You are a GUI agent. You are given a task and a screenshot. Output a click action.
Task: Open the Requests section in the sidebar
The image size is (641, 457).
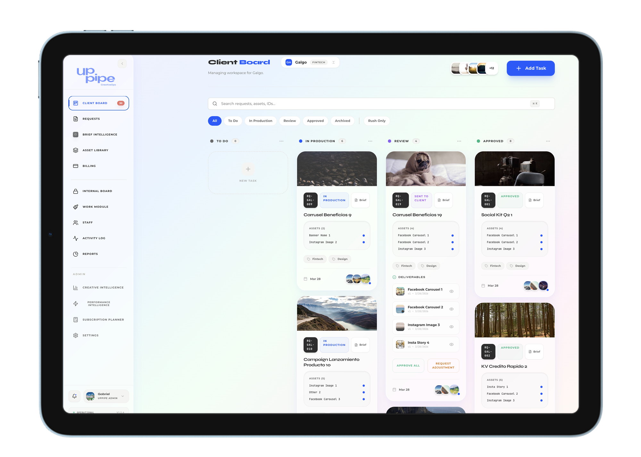click(91, 119)
